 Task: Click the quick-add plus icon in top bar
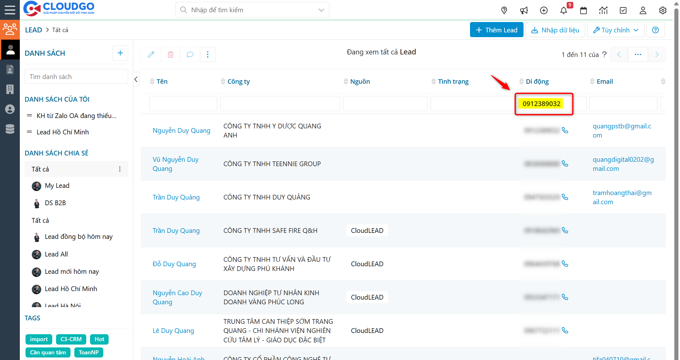click(544, 10)
